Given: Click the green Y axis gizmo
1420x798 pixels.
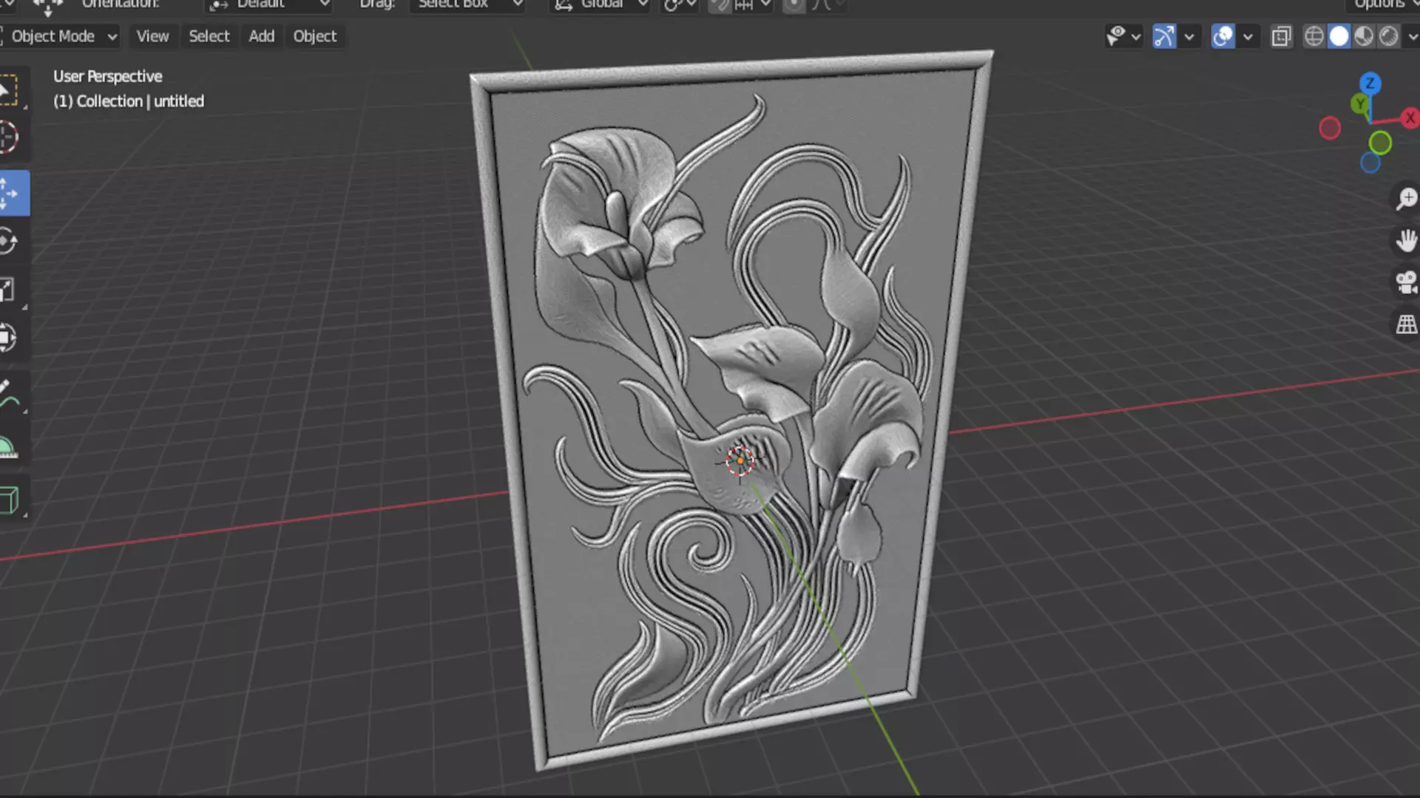Looking at the screenshot, I should tap(1359, 104).
